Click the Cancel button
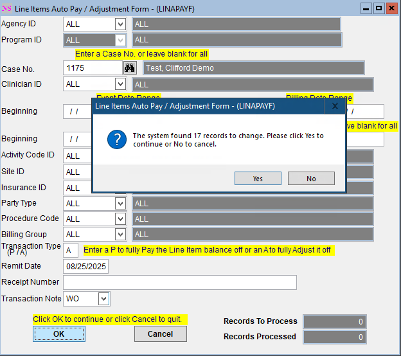This screenshot has height=356, width=401. tap(161, 334)
